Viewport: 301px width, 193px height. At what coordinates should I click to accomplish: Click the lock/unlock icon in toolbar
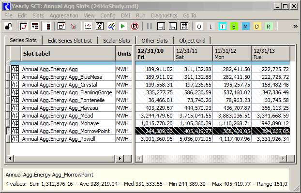click(8, 26)
